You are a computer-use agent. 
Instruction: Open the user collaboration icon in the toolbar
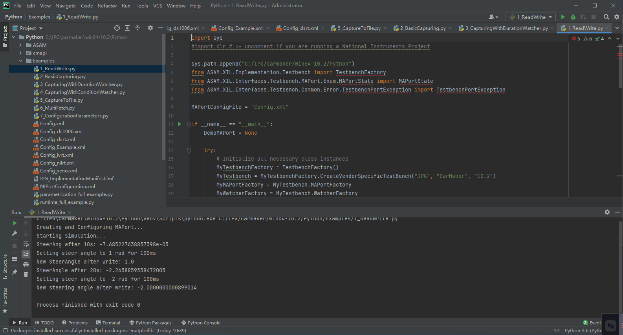[x=493, y=17]
